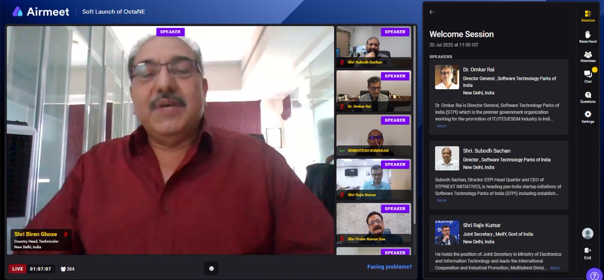Click the date text 20 Jul 2020 at 11:00 IST

point(455,45)
